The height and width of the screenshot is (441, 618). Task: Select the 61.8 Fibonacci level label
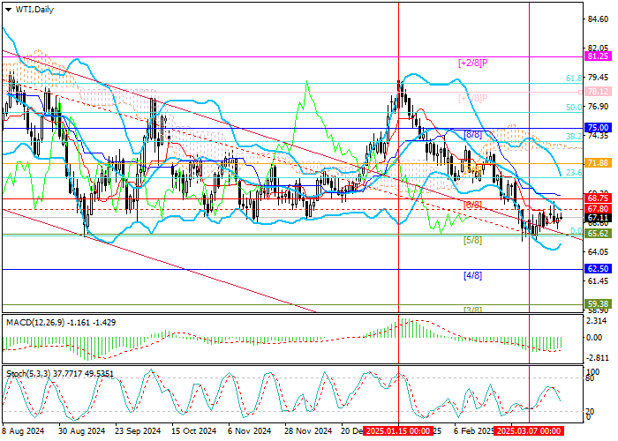571,78
